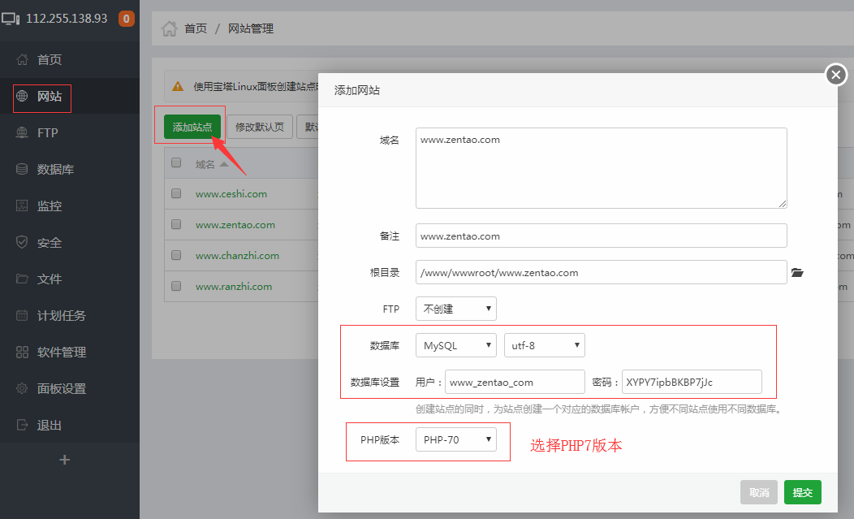Screen dimensions: 854x519
Task: Click the warning triangle icon in notice bar
Action: [x=178, y=86]
